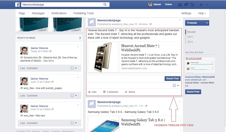Jump to 2014 in timeline
The height and width of the screenshot is (132, 226).
(x=190, y=42)
